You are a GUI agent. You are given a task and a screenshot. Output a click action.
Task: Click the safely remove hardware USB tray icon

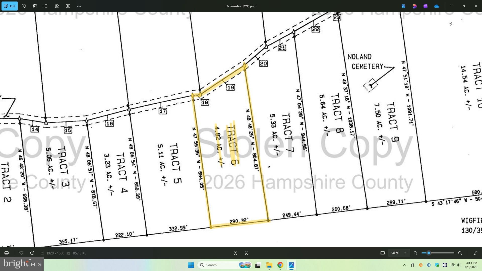coord(413,265)
